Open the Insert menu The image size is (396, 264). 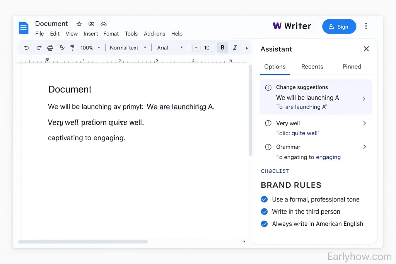tap(90, 34)
